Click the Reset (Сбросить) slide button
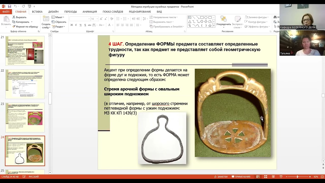 click(59, 22)
